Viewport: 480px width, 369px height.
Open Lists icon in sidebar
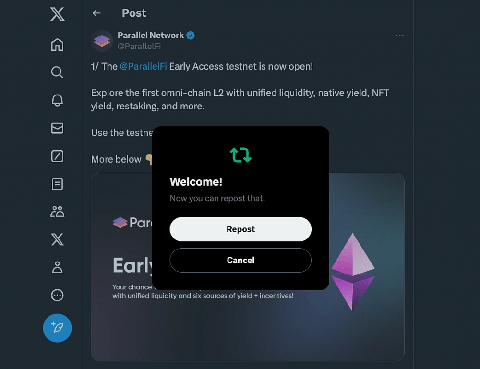[57, 184]
